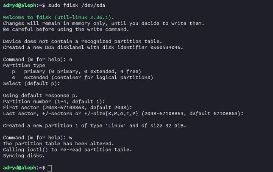Click 'Be careful before using the write command.' text

click(x=66, y=30)
